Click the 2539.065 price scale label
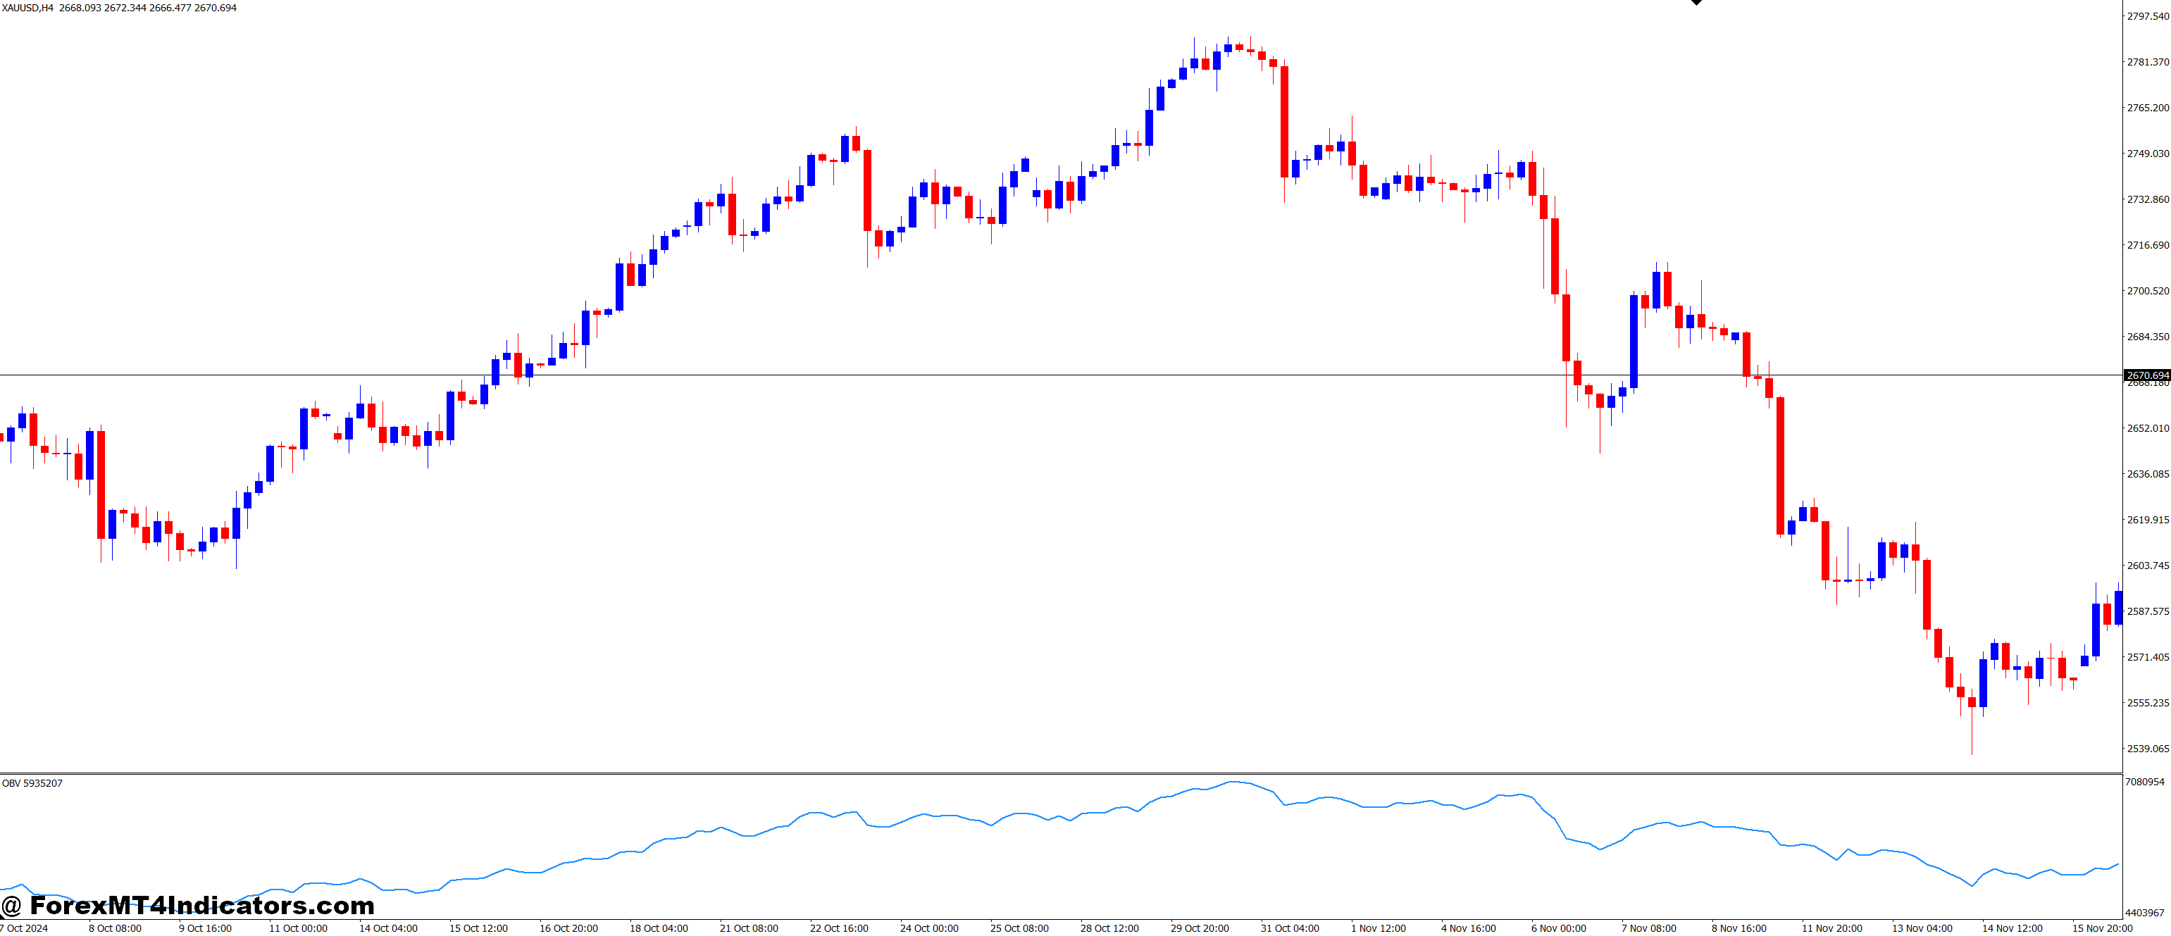 pyautogui.click(x=2147, y=748)
